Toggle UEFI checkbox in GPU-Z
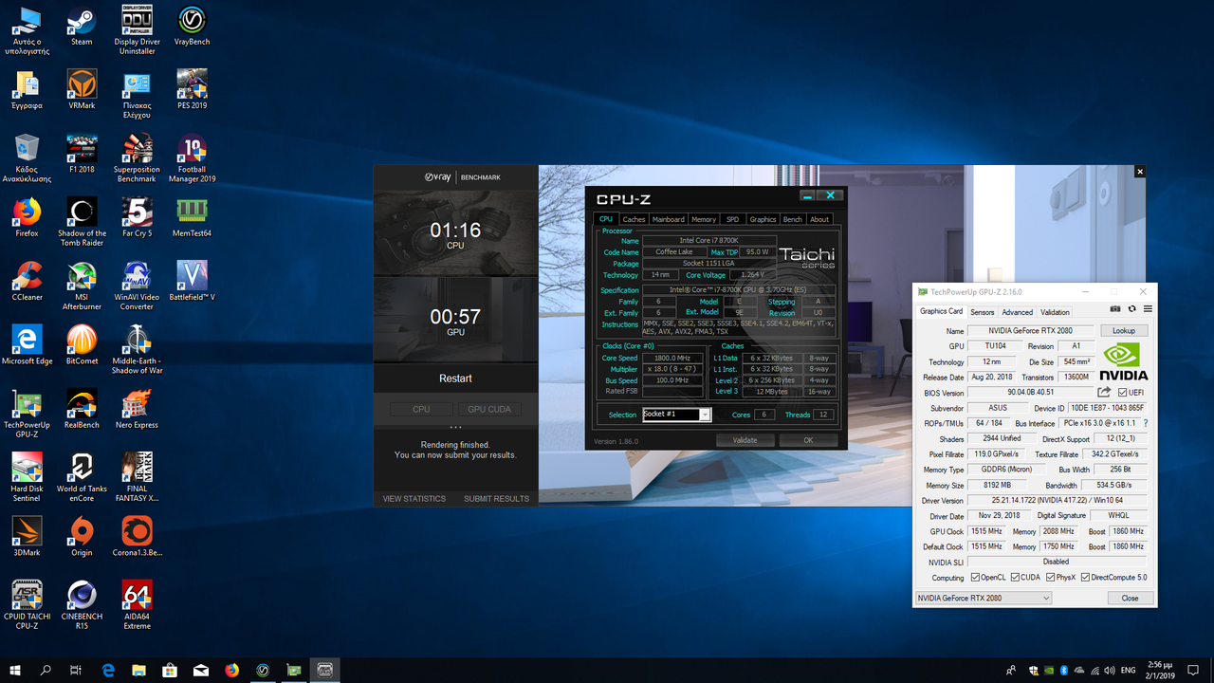Viewport: 1214px width, 683px height. tap(1122, 392)
